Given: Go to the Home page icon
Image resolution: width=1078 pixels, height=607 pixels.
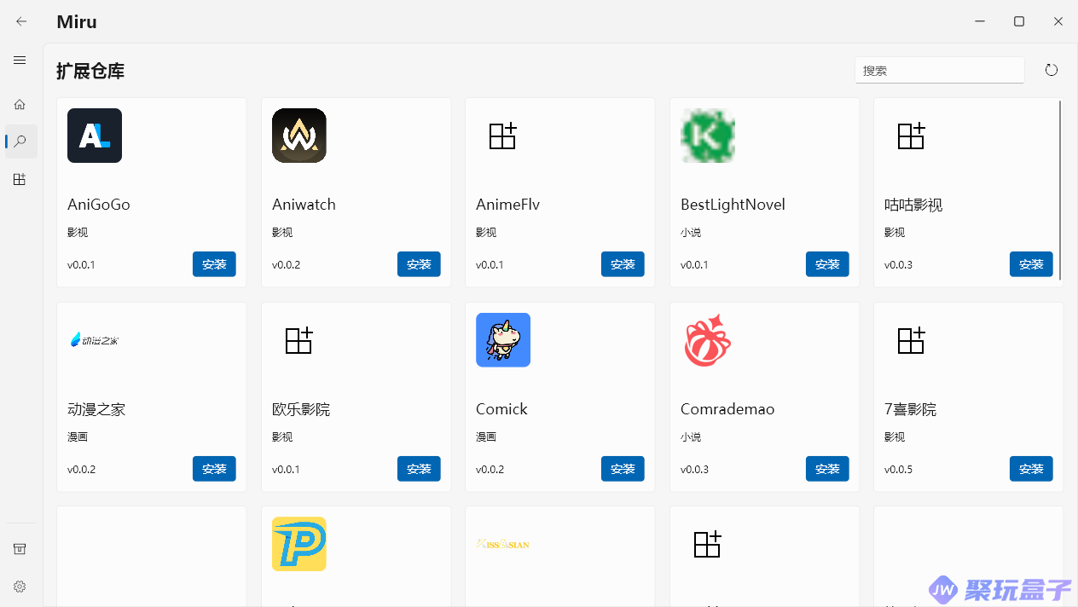Looking at the screenshot, I should click(20, 104).
